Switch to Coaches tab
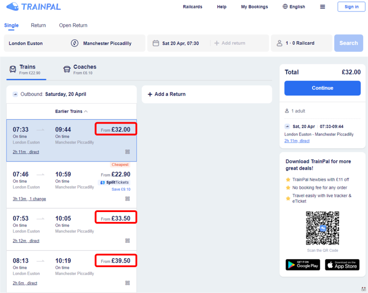The width and height of the screenshot is (368, 293). [80, 70]
